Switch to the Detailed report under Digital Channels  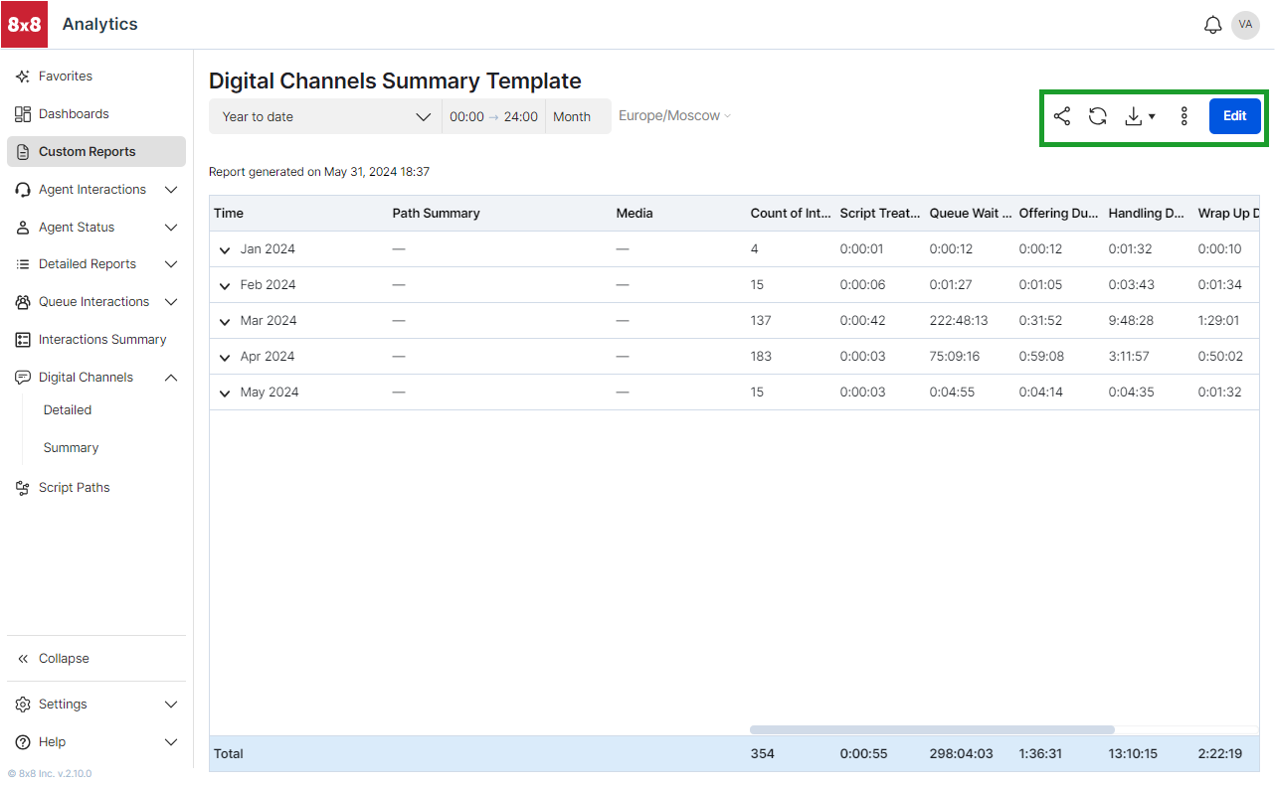(67, 409)
